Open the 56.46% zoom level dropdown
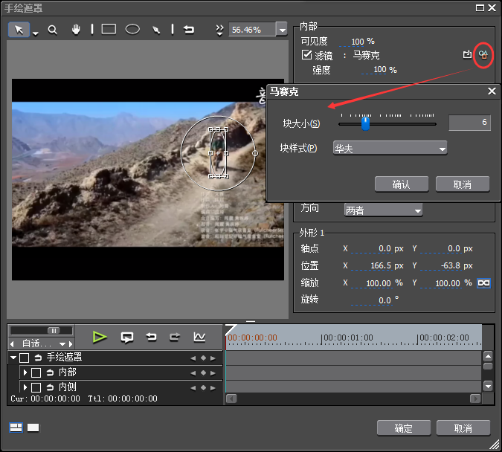Image resolution: width=502 pixels, height=452 pixels. click(281, 30)
